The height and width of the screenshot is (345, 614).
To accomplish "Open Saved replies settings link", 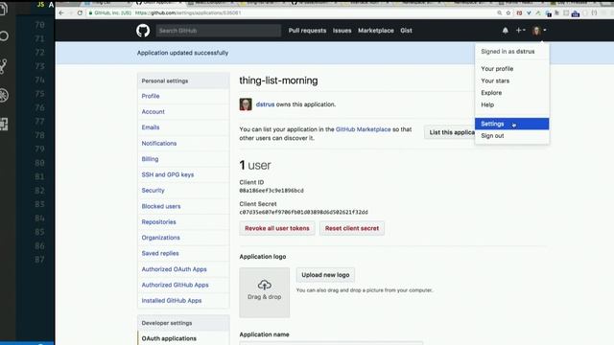I will click(160, 253).
